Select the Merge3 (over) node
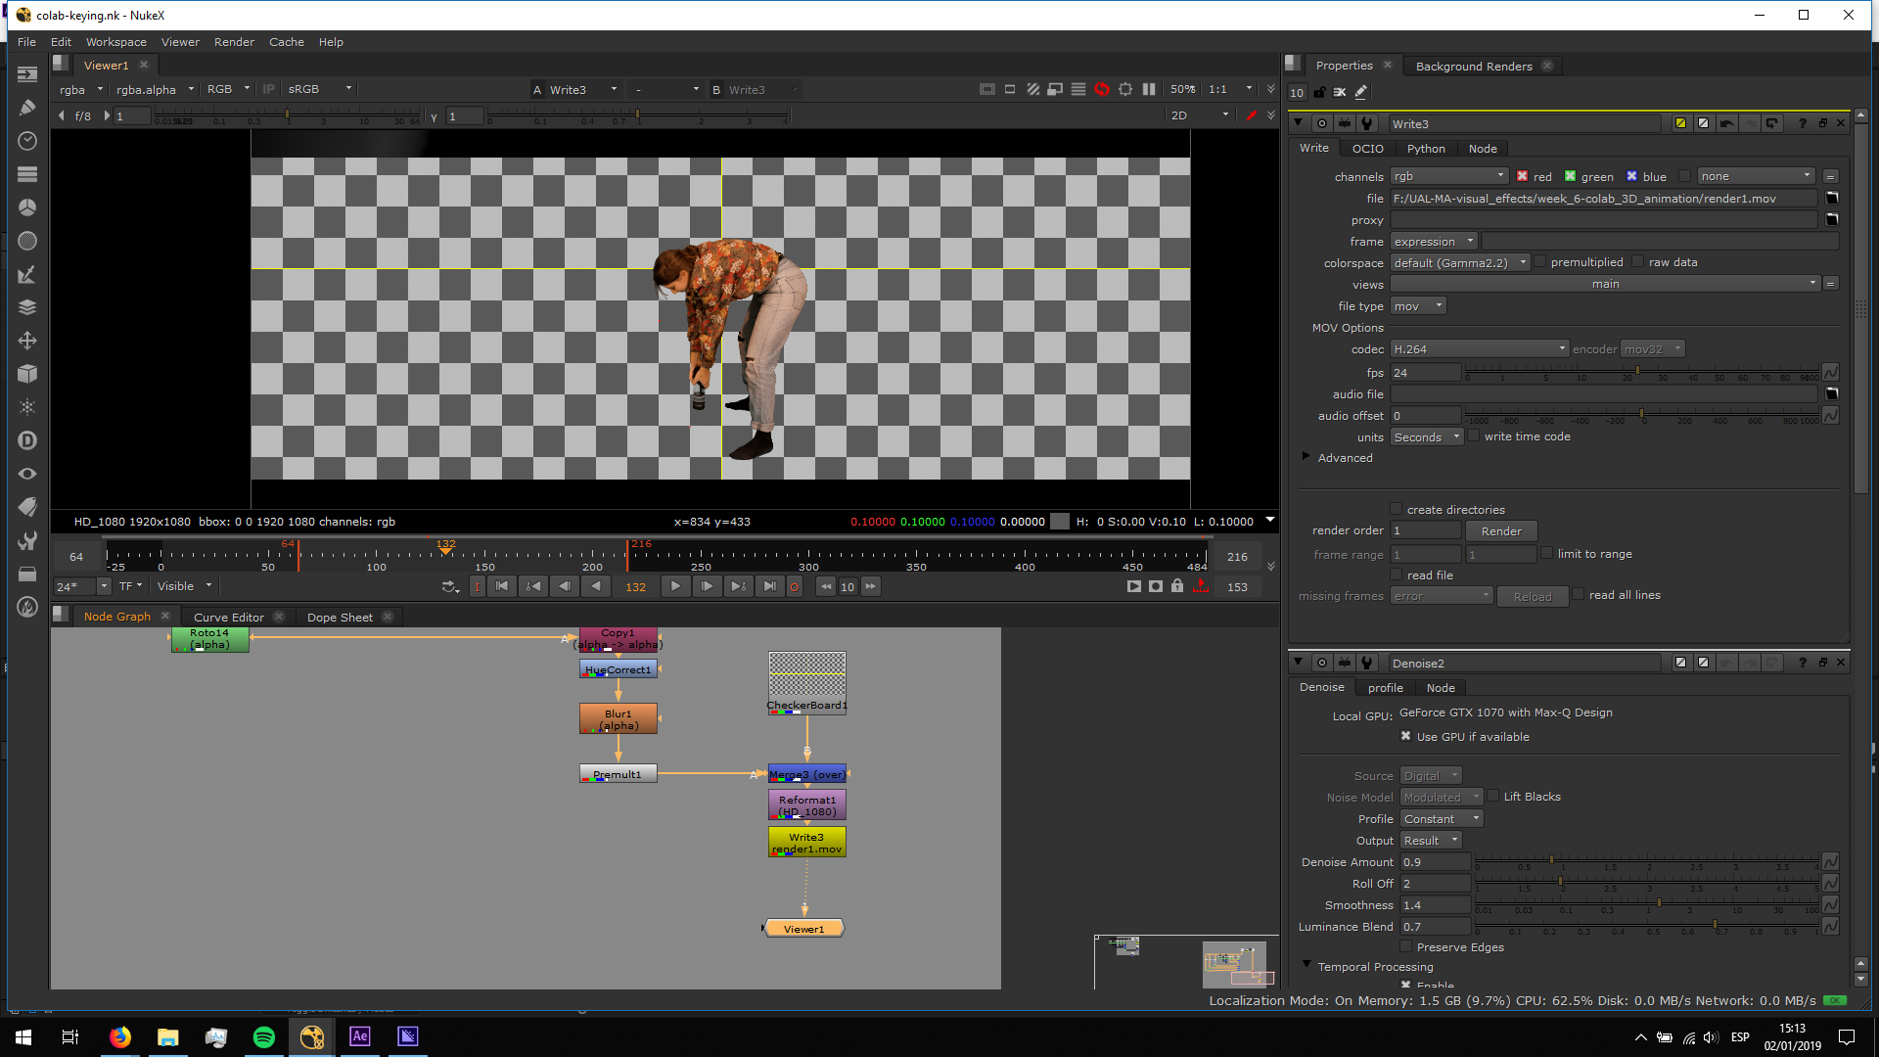The width and height of the screenshot is (1879, 1057). tap(806, 774)
